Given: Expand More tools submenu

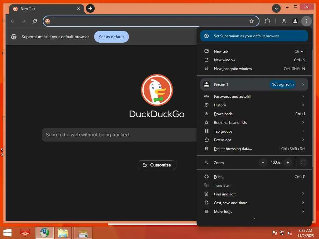Looking at the screenshot, I should click(254, 212).
